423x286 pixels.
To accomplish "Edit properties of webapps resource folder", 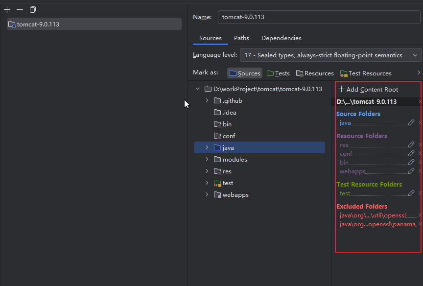I will click(411, 171).
